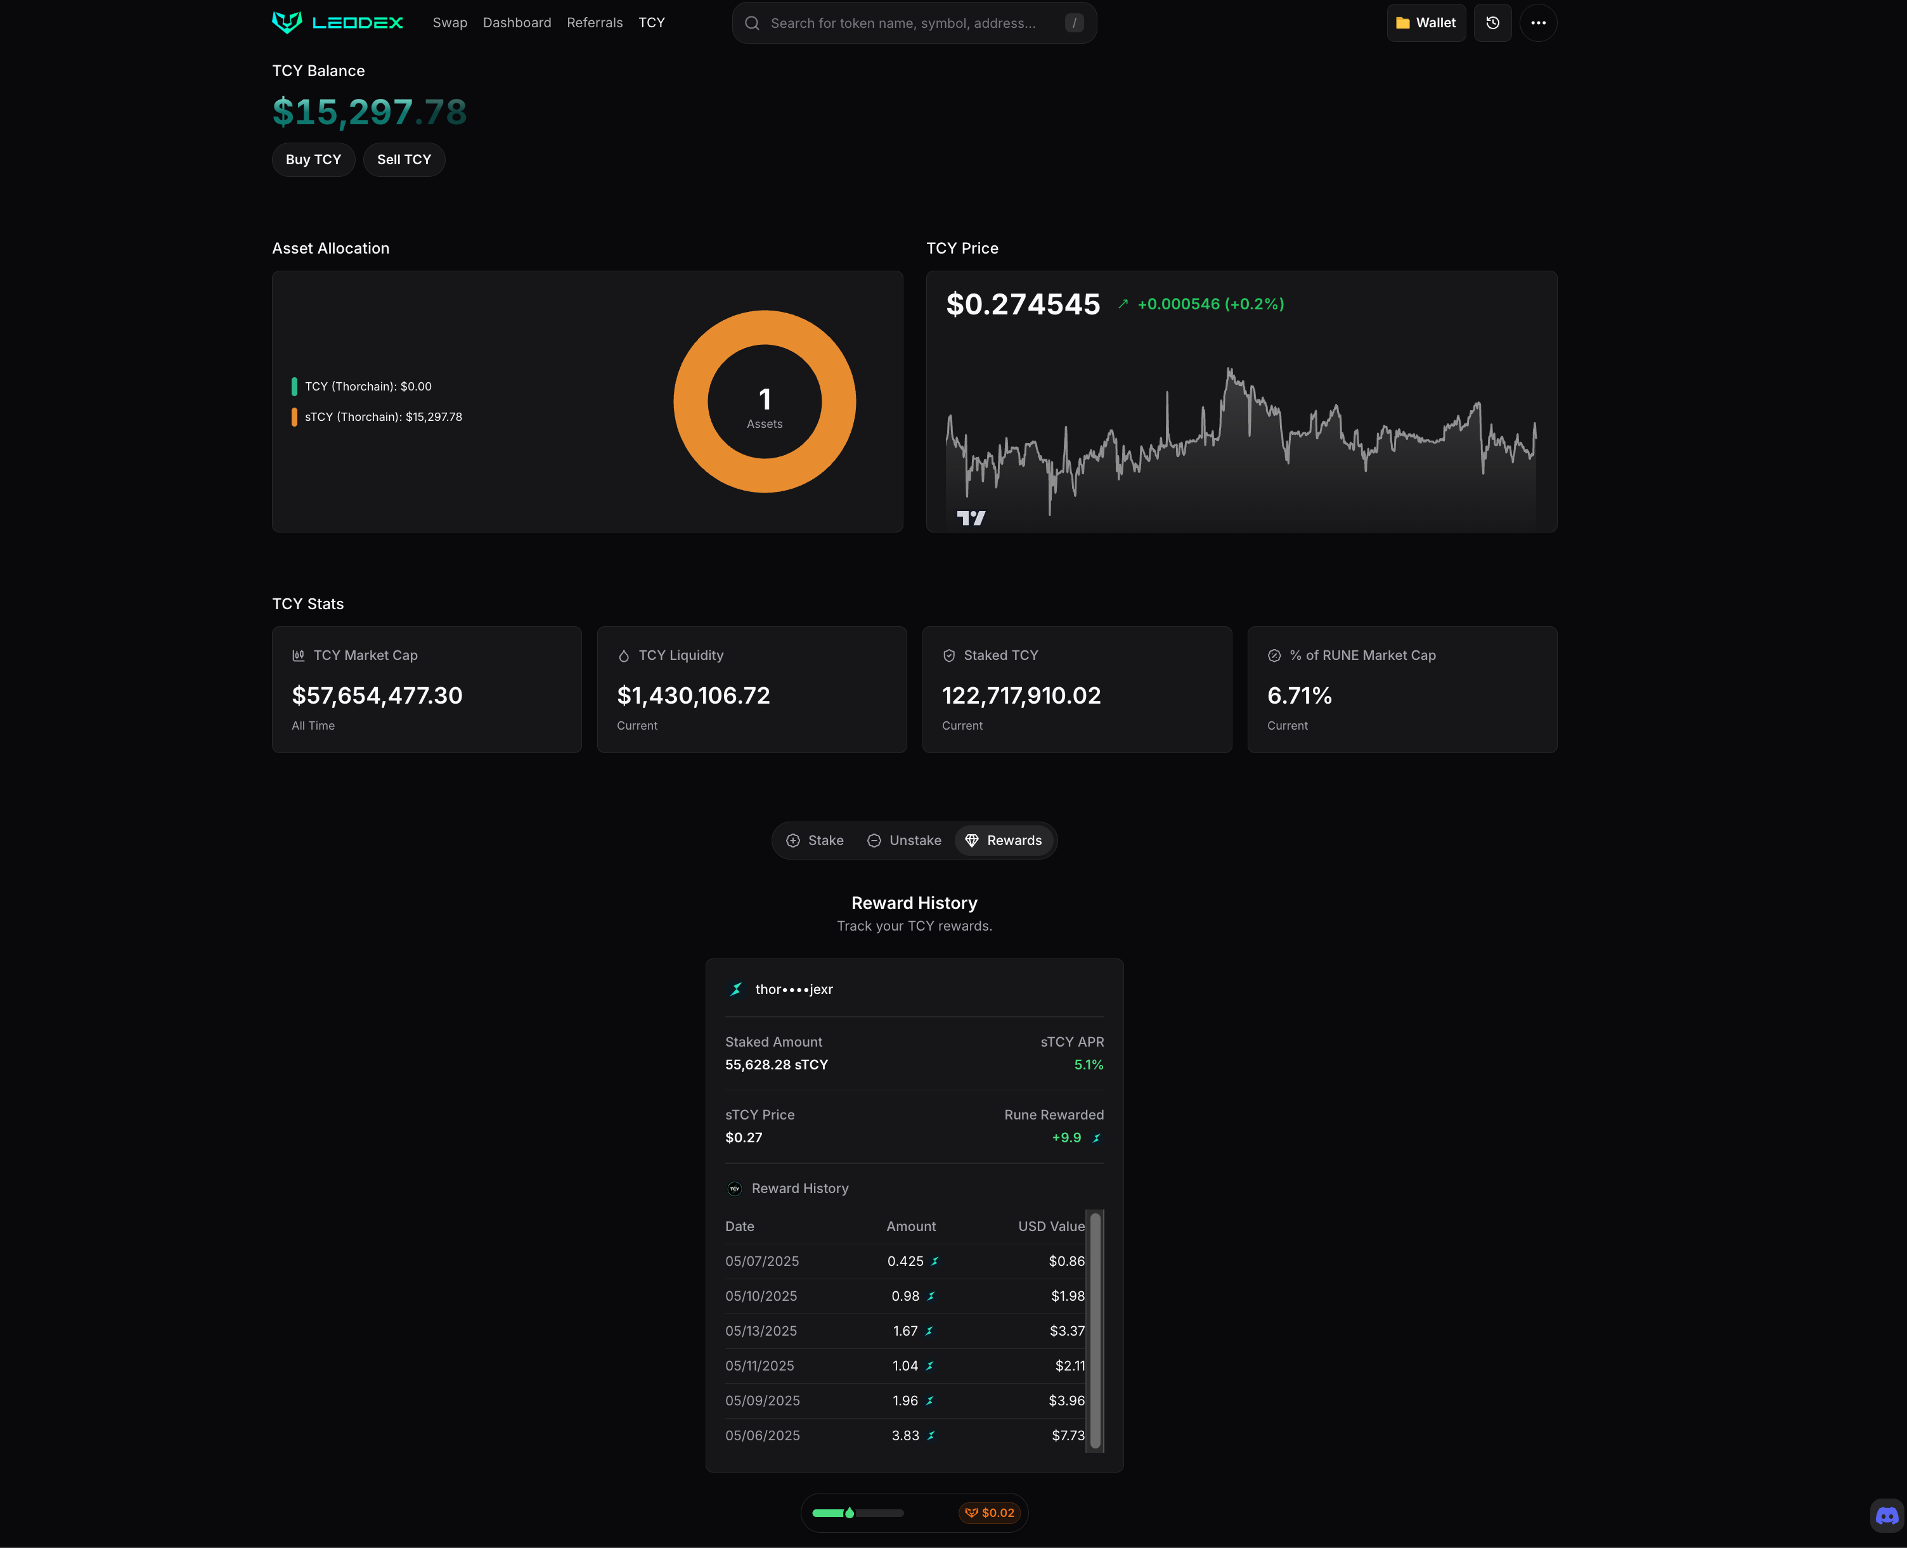Image resolution: width=1907 pixels, height=1548 pixels.
Task: Switch to the Stake tab
Action: [815, 840]
